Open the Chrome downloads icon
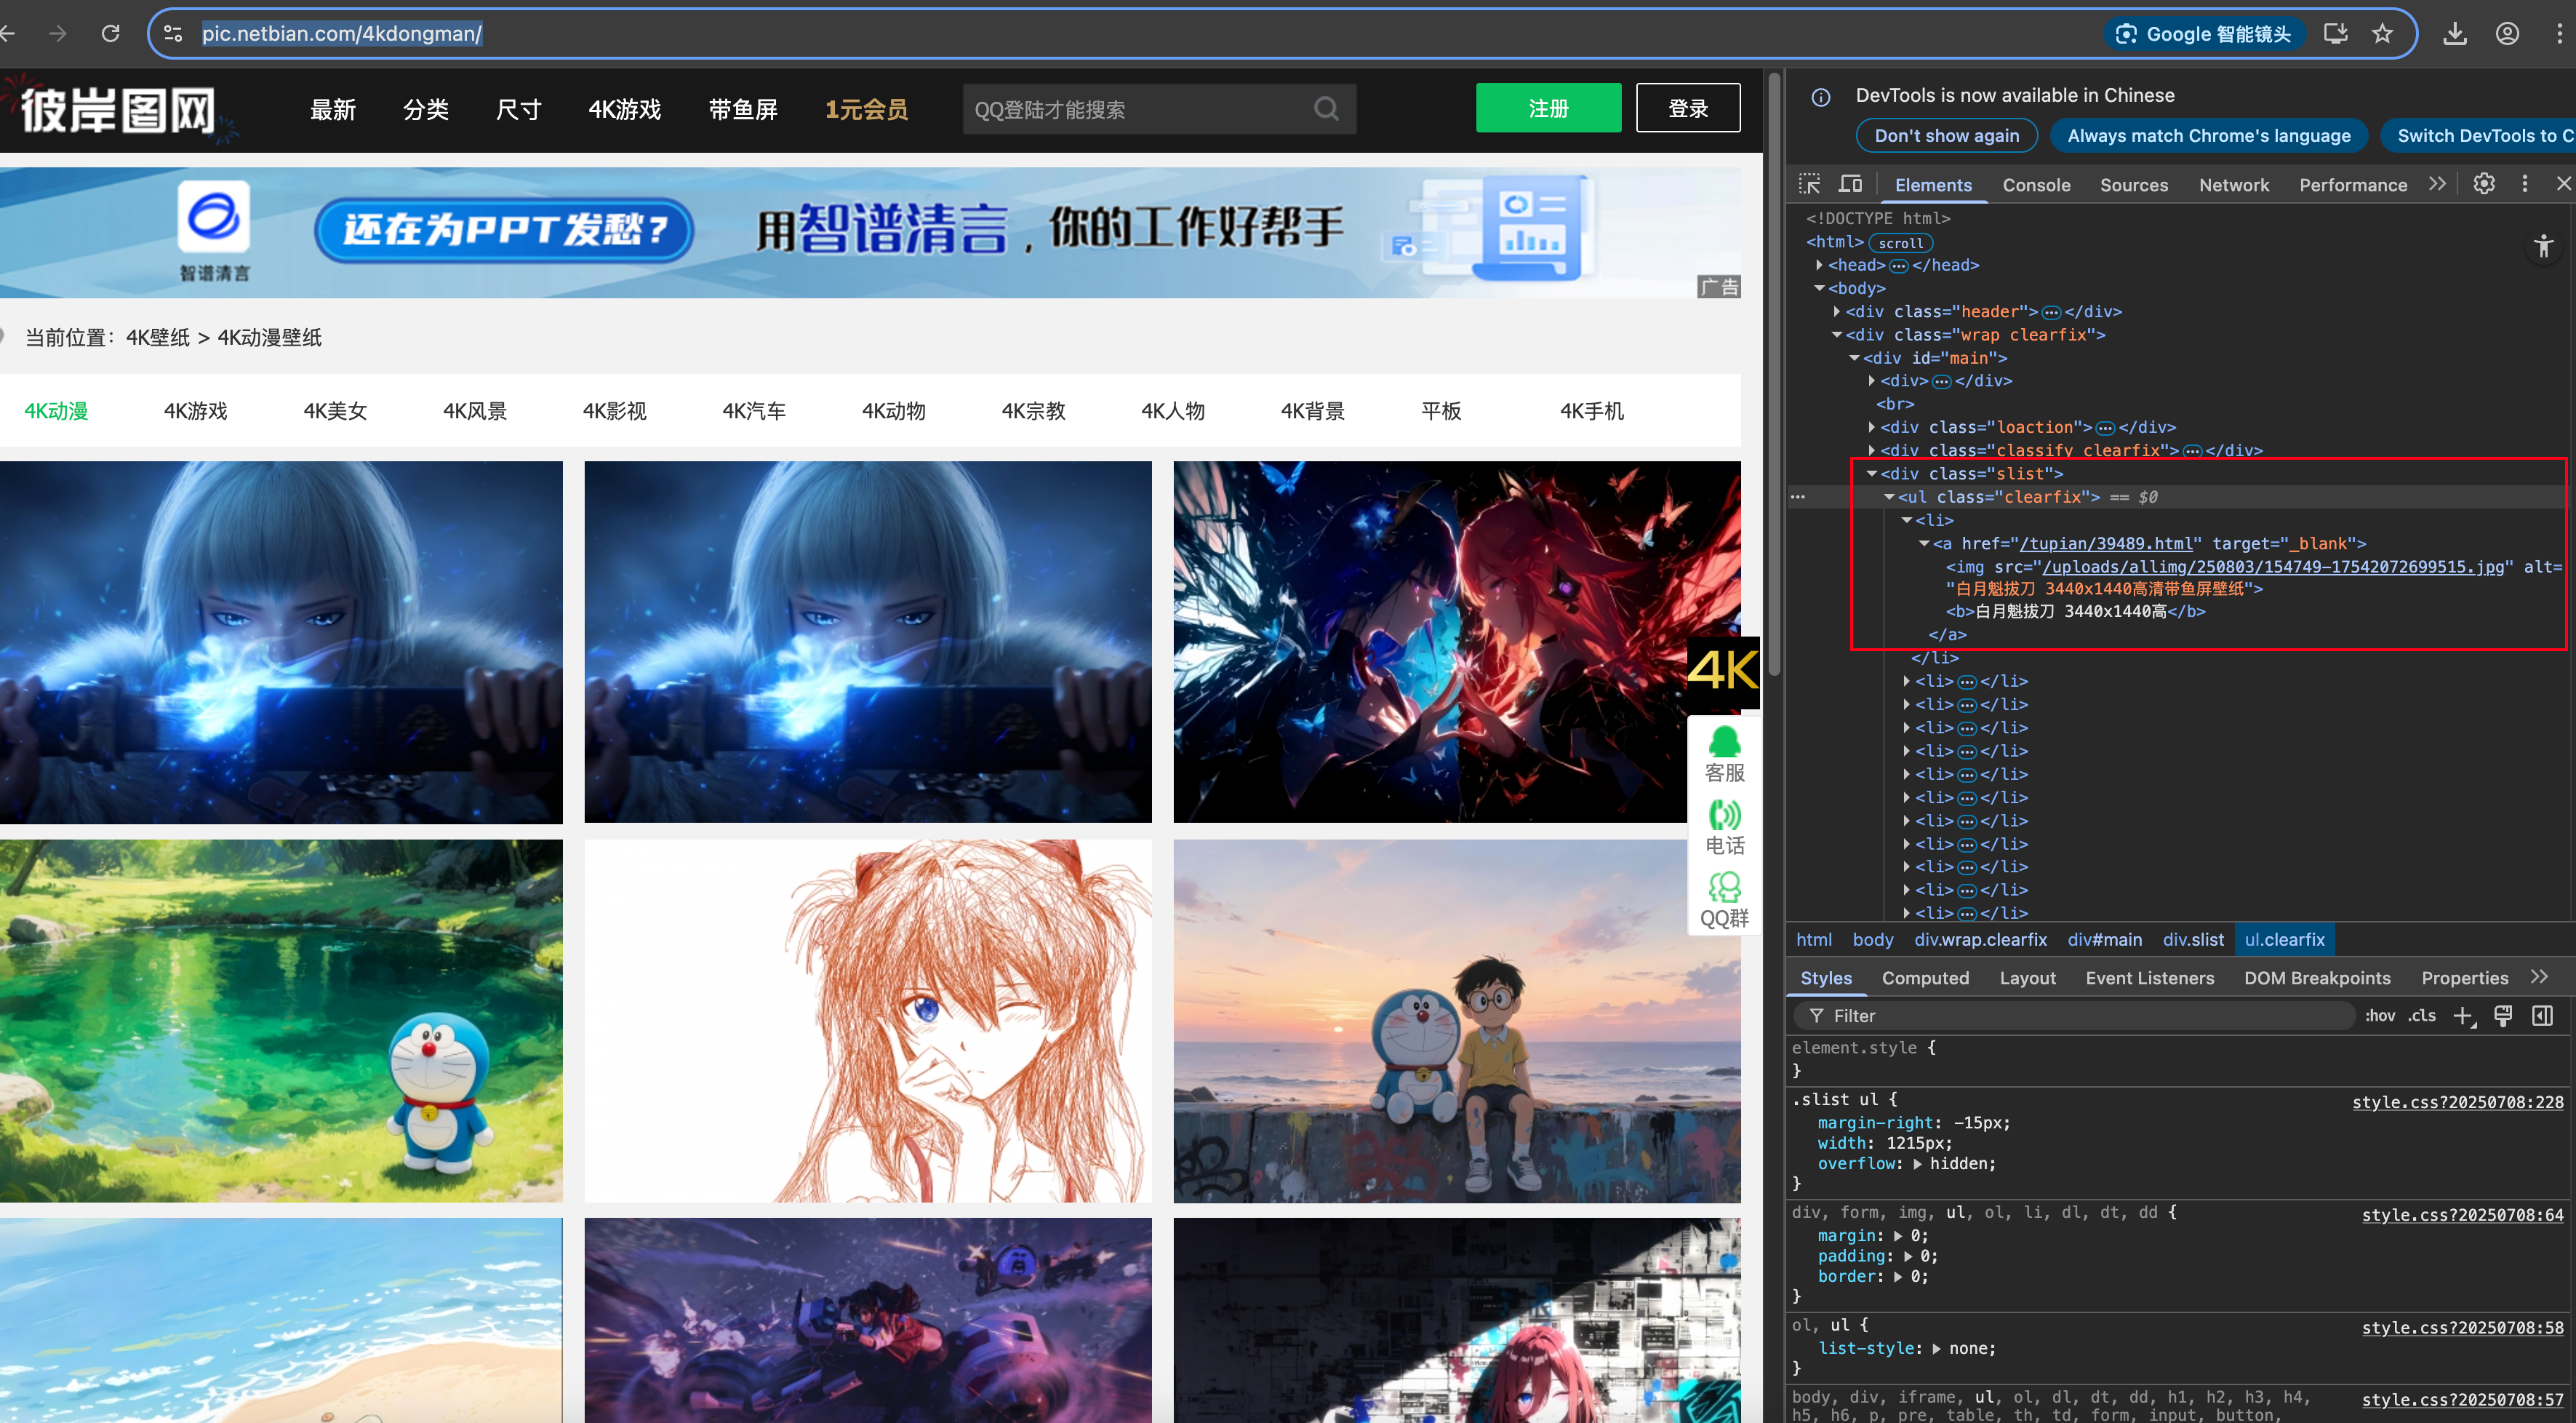The image size is (2576, 1423). tap(2454, 34)
